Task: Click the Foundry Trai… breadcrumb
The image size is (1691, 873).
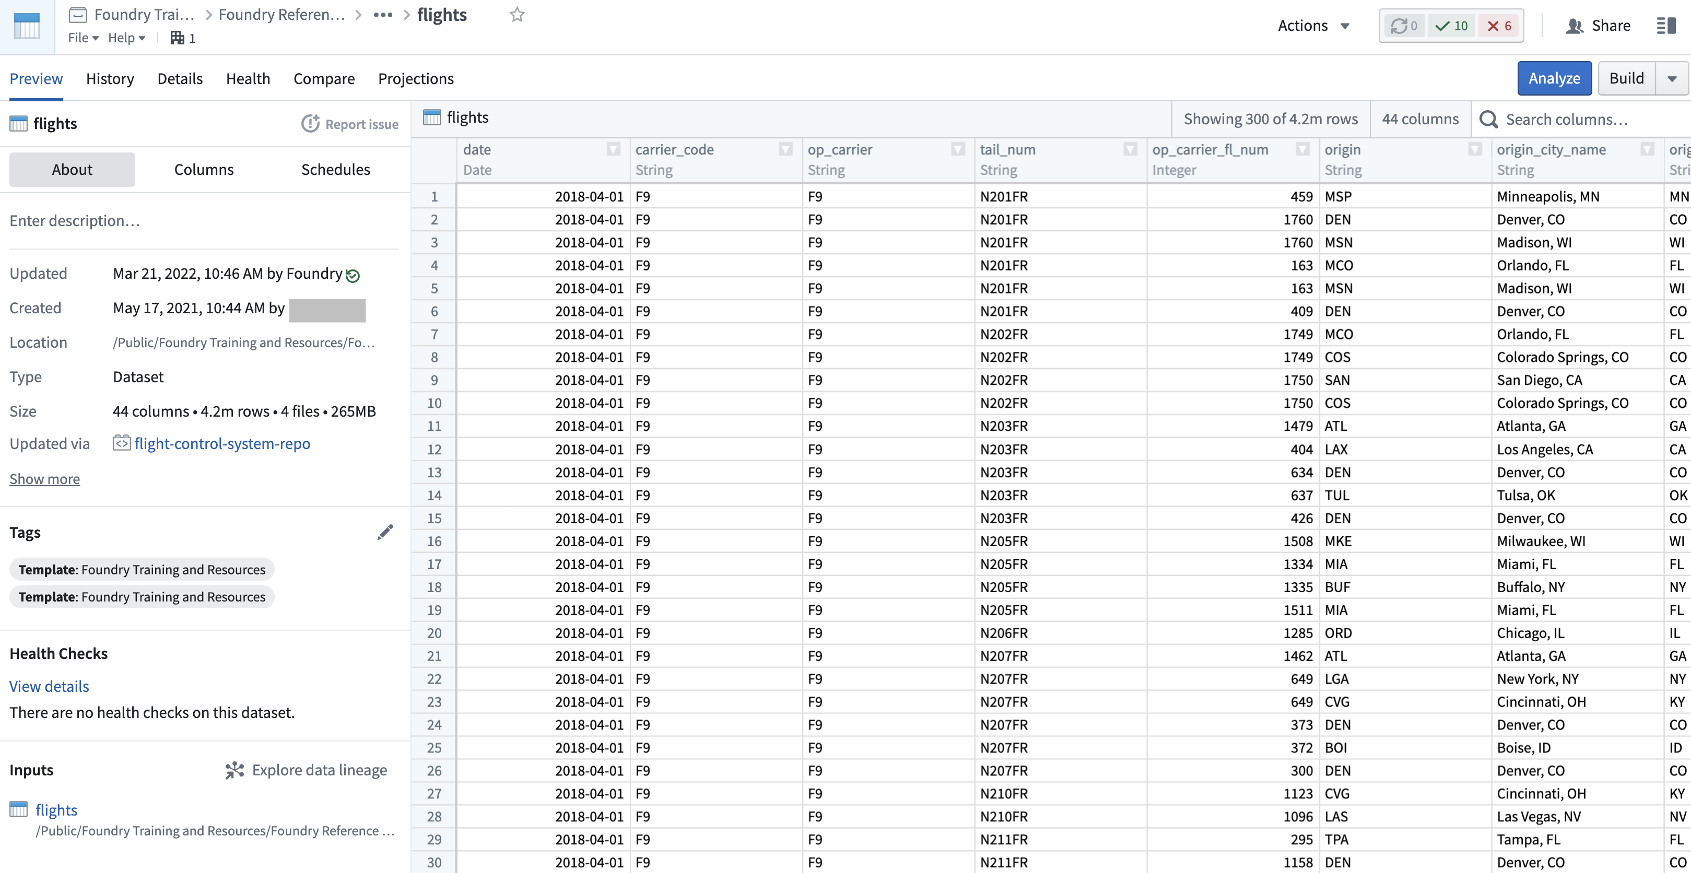Action: pos(145,15)
